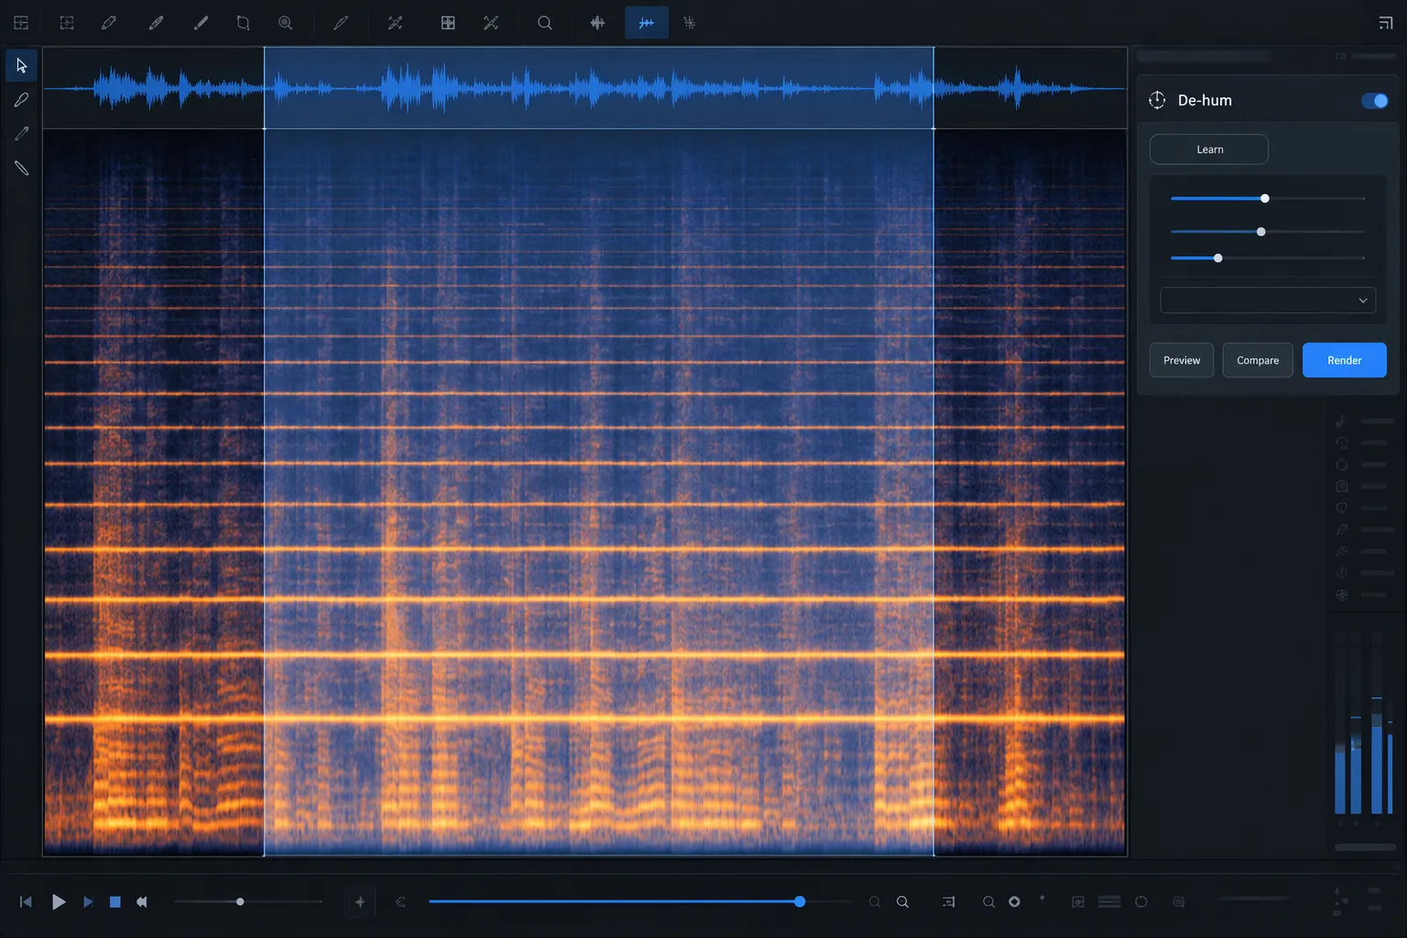Play selection with the blue play arrow

pos(88,902)
